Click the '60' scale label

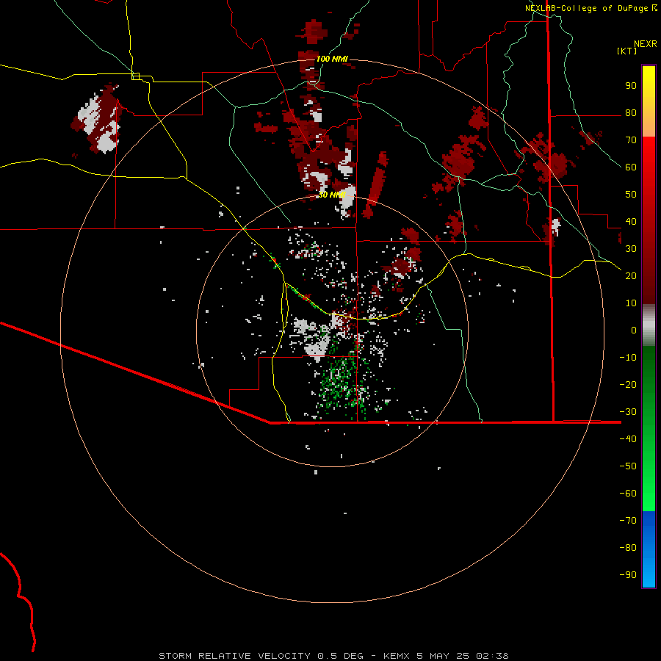(x=631, y=167)
